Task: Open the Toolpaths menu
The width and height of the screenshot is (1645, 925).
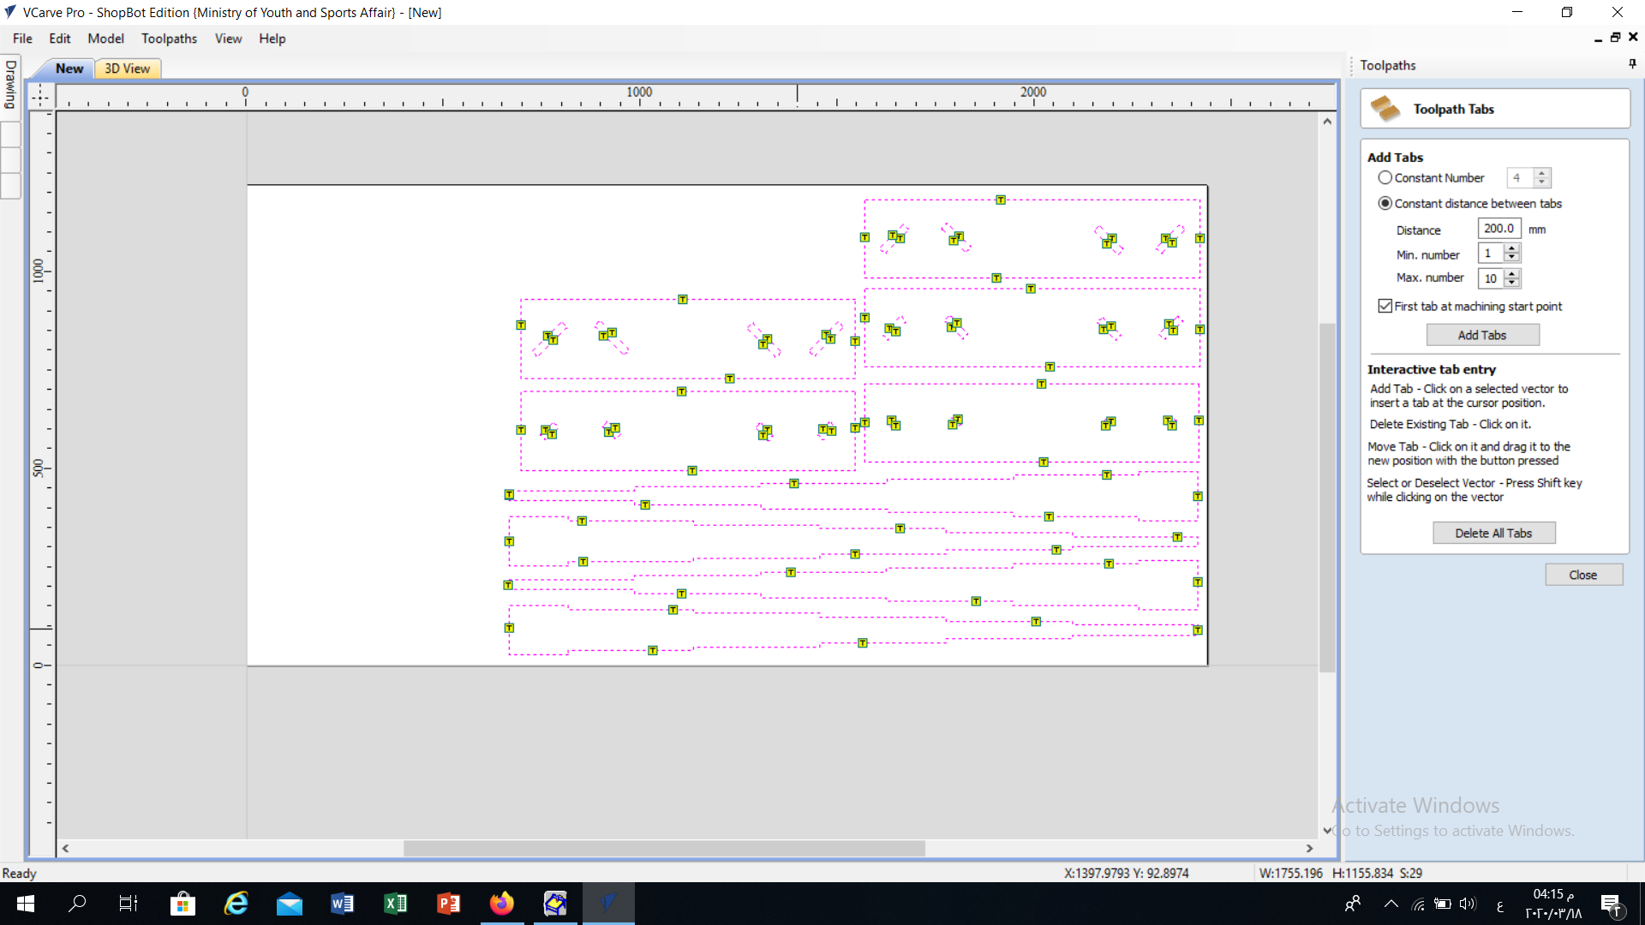Action: tap(169, 39)
